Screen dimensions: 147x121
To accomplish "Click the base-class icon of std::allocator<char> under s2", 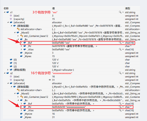I will click(18, 90).
